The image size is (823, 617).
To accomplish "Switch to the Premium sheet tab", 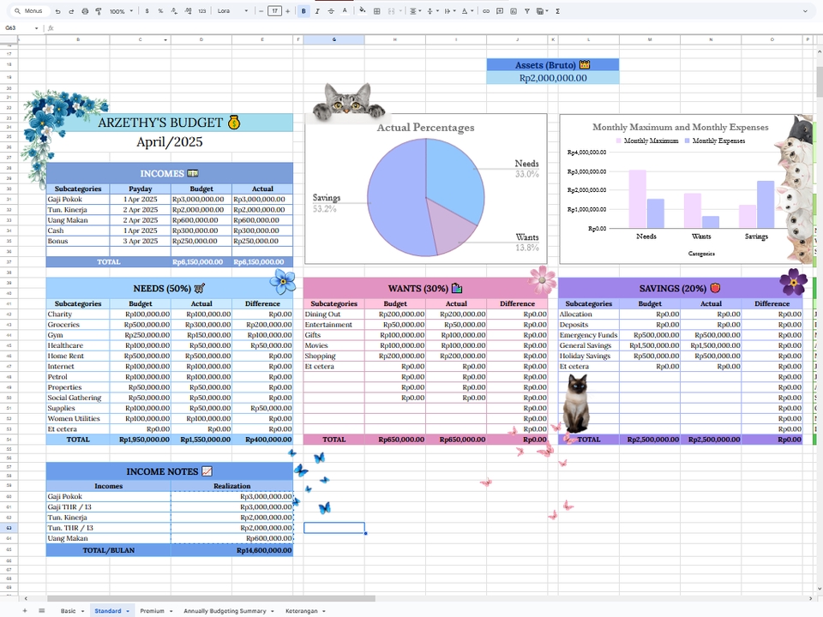I will point(154,611).
